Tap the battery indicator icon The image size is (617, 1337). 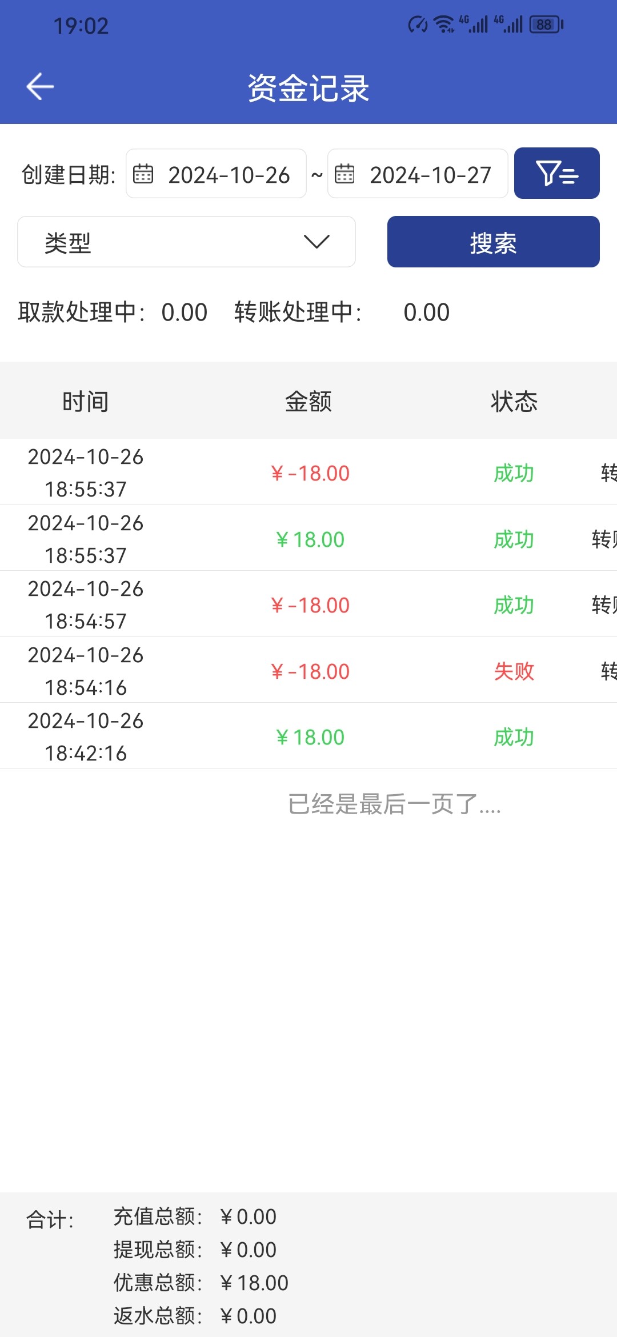546,25
